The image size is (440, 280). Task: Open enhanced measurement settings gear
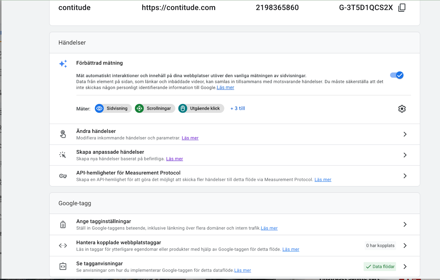click(x=402, y=109)
